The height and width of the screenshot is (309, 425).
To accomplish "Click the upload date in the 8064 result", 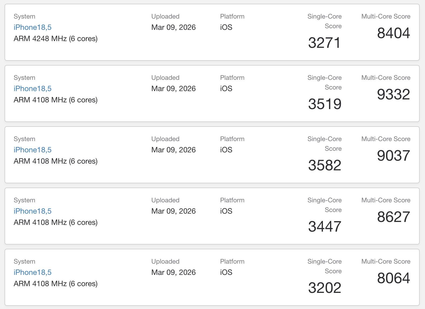I will (x=174, y=272).
